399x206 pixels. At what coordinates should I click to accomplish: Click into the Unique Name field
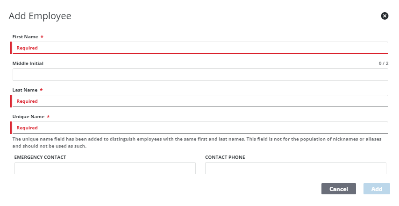[x=200, y=128]
